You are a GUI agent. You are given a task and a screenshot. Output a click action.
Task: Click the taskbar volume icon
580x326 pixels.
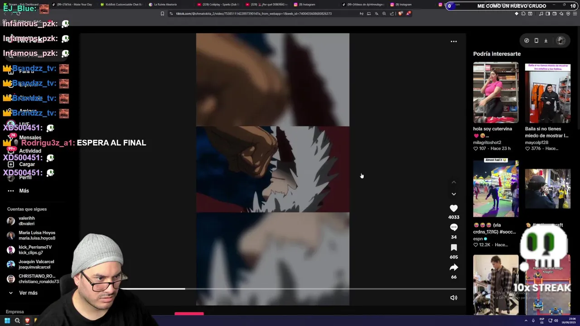click(556, 321)
